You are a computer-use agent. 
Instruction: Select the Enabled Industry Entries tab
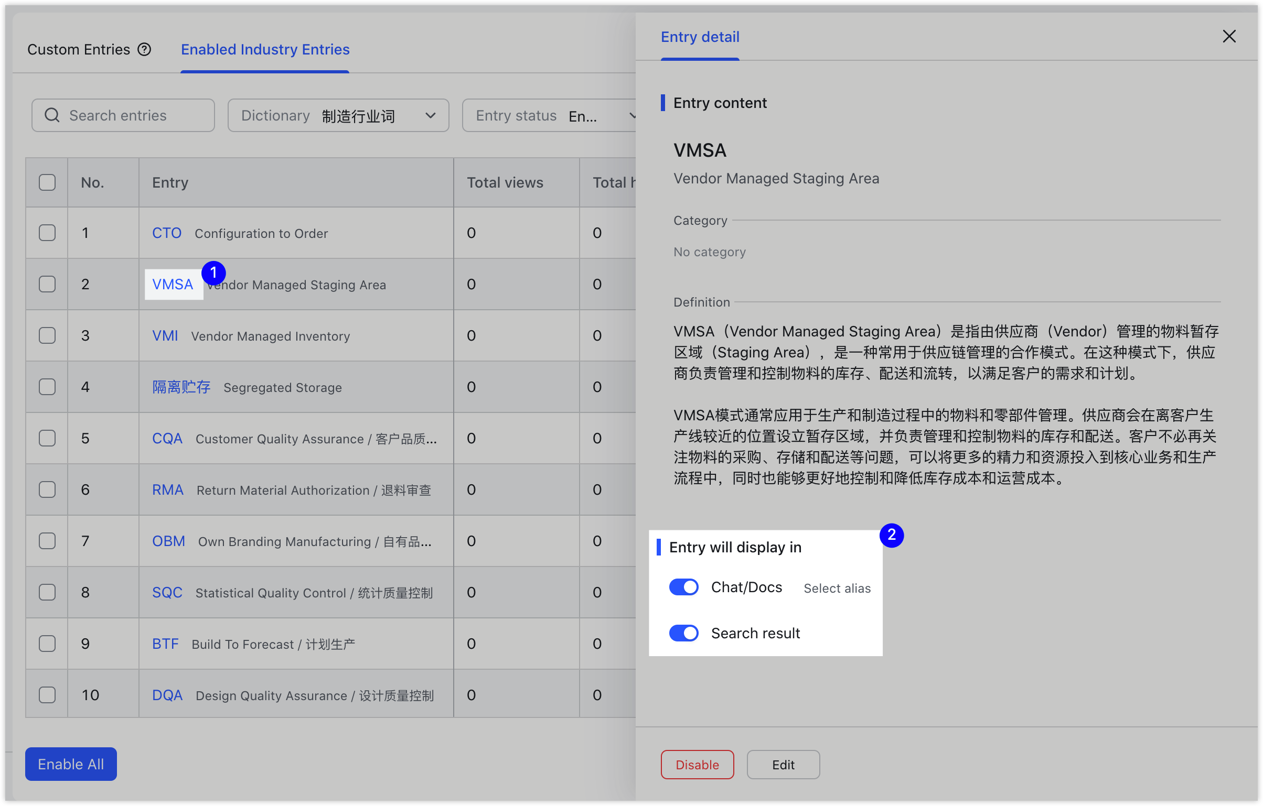[x=265, y=49]
